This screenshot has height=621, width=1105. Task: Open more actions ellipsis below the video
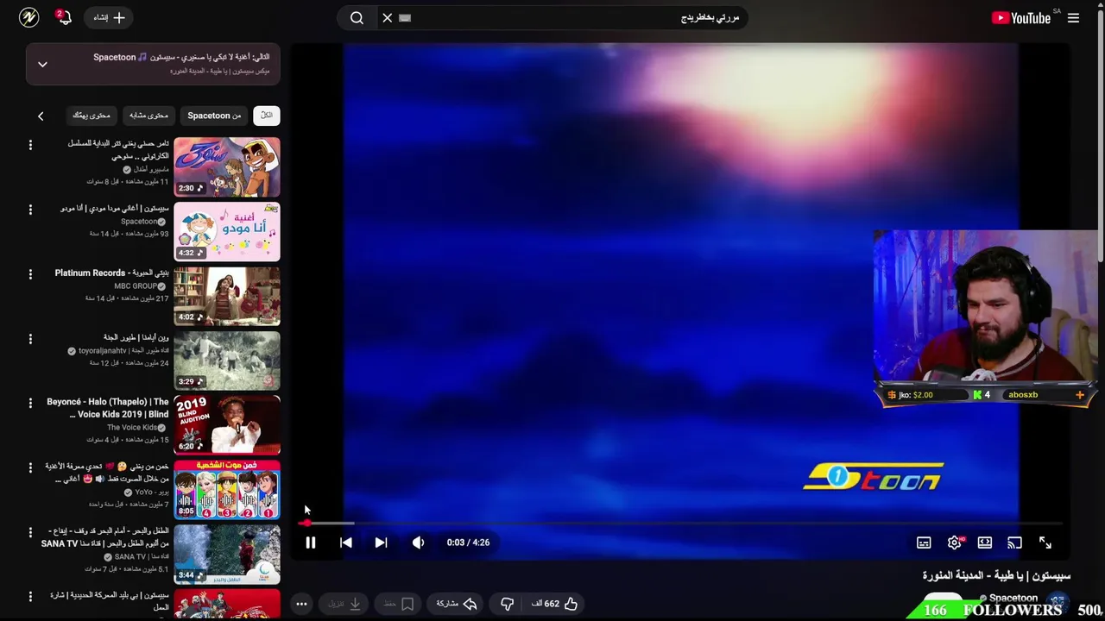(x=301, y=604)
